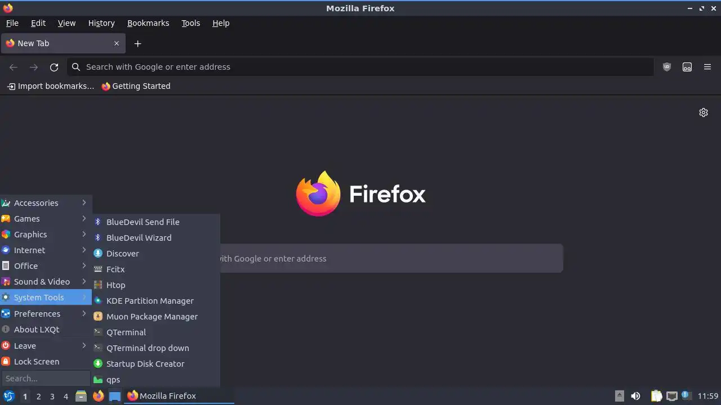Expand the Leave submenu
Image resolution: width=721 pixels, height=405 pixels.
pos(46,345)
